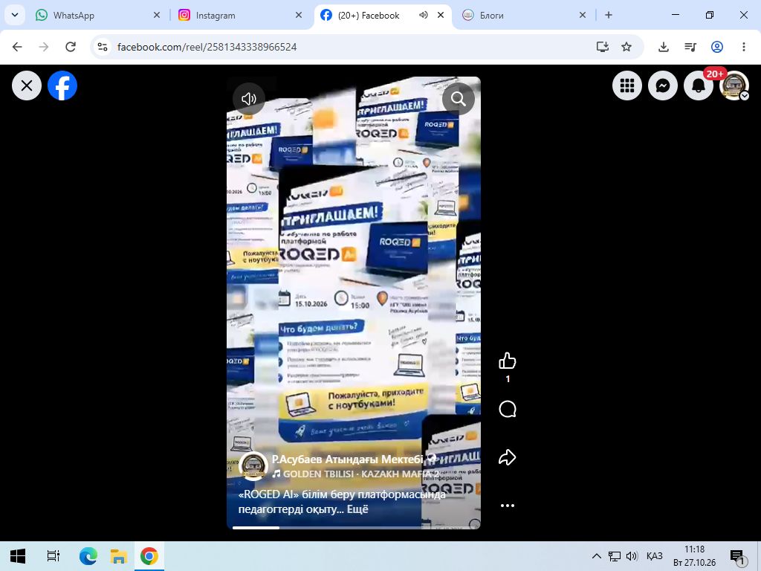This screenshot has width=761, height=571.
Task: Switch keyboard language ҚАЗ
Action: click(x=654, y=556)
